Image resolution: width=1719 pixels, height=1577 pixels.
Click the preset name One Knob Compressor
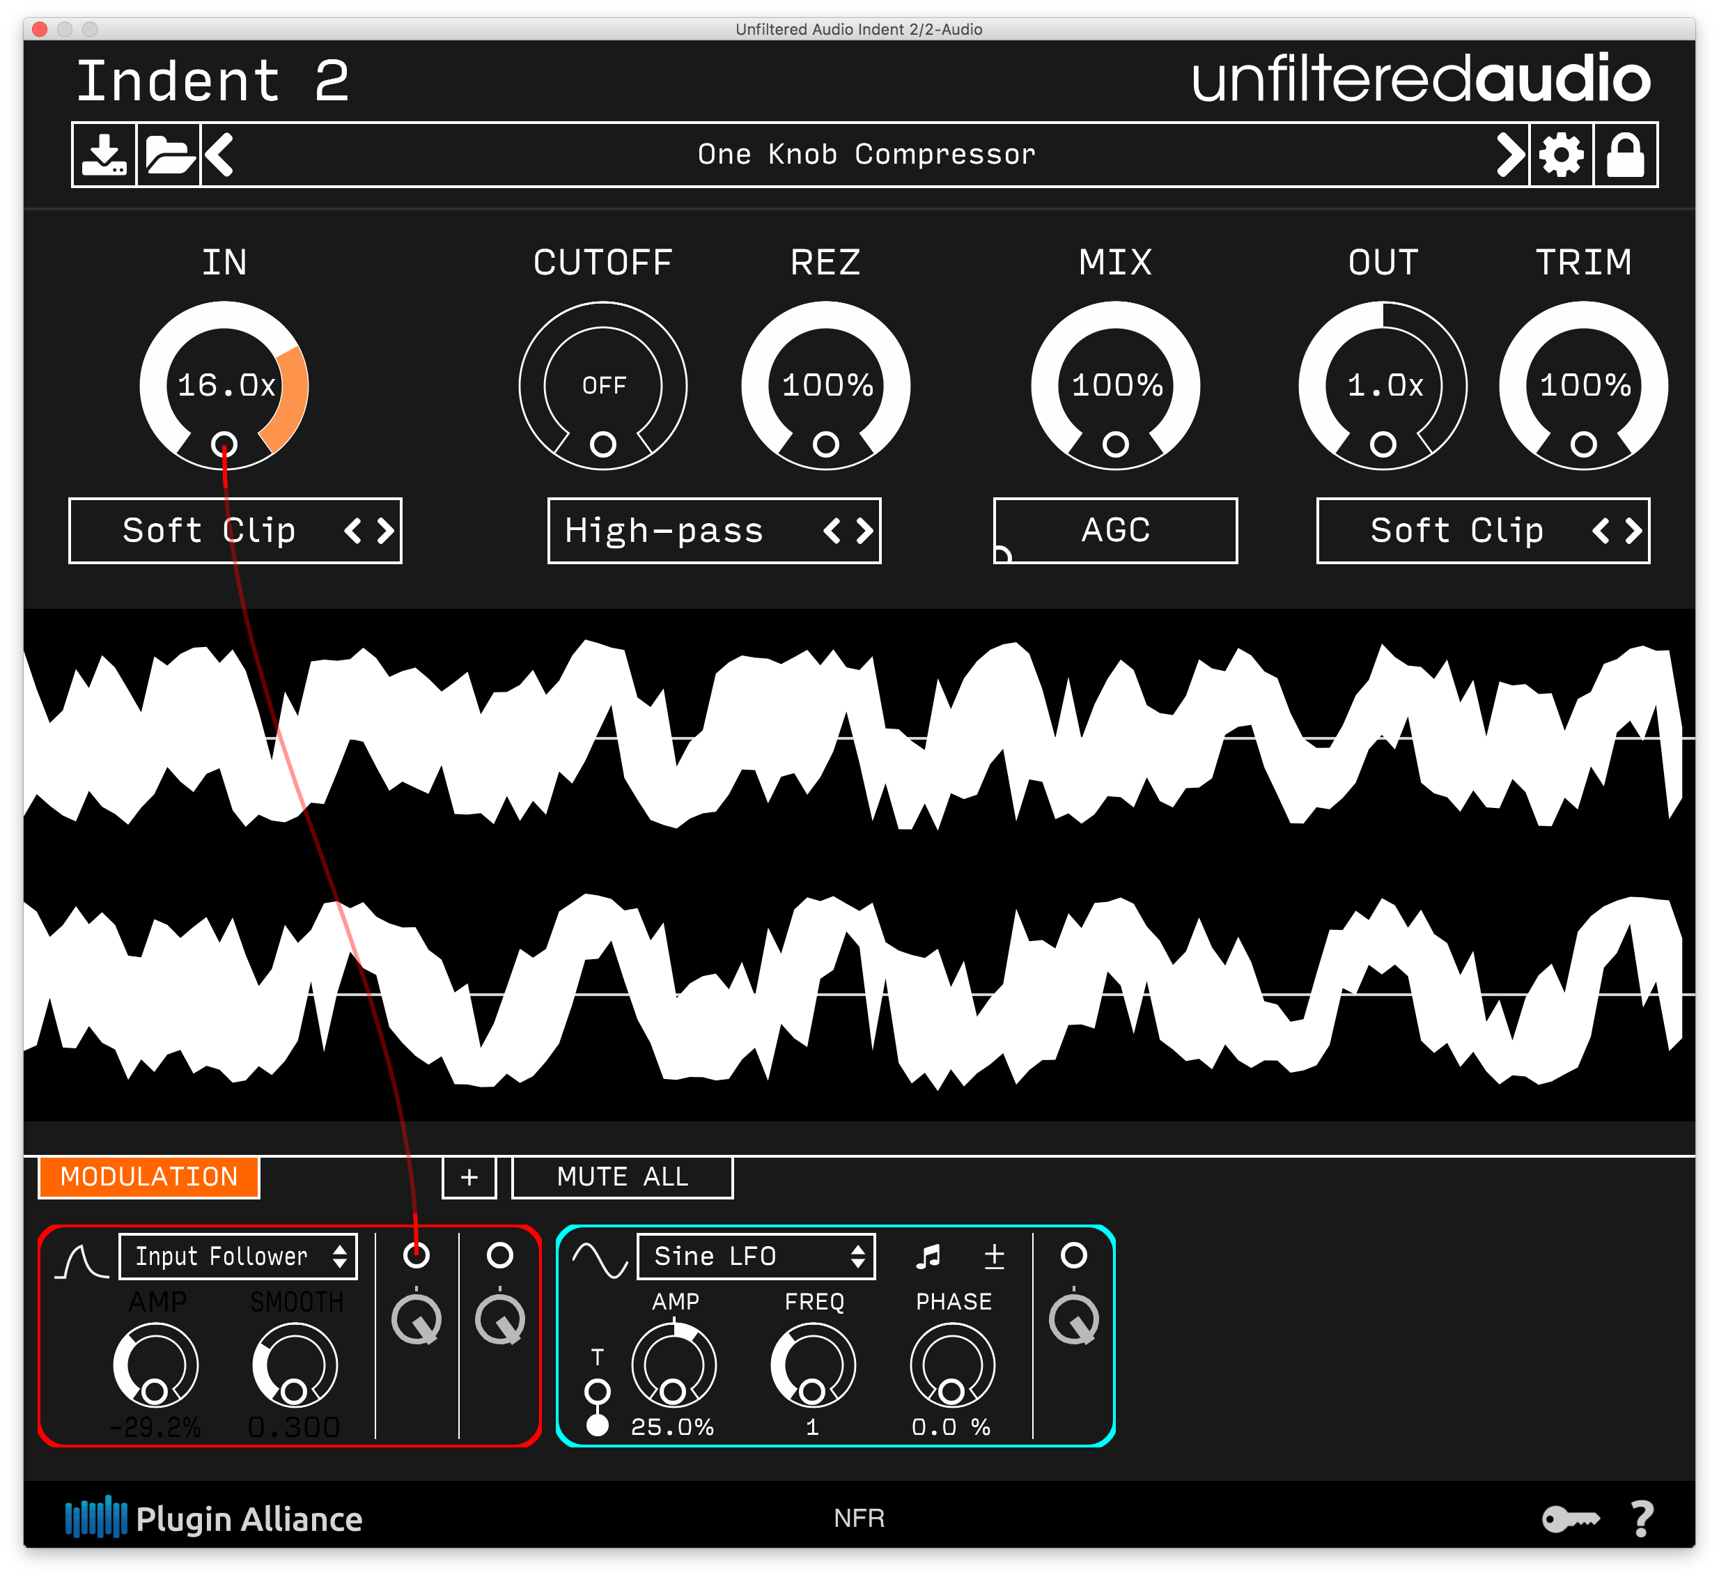click(866, 155)
